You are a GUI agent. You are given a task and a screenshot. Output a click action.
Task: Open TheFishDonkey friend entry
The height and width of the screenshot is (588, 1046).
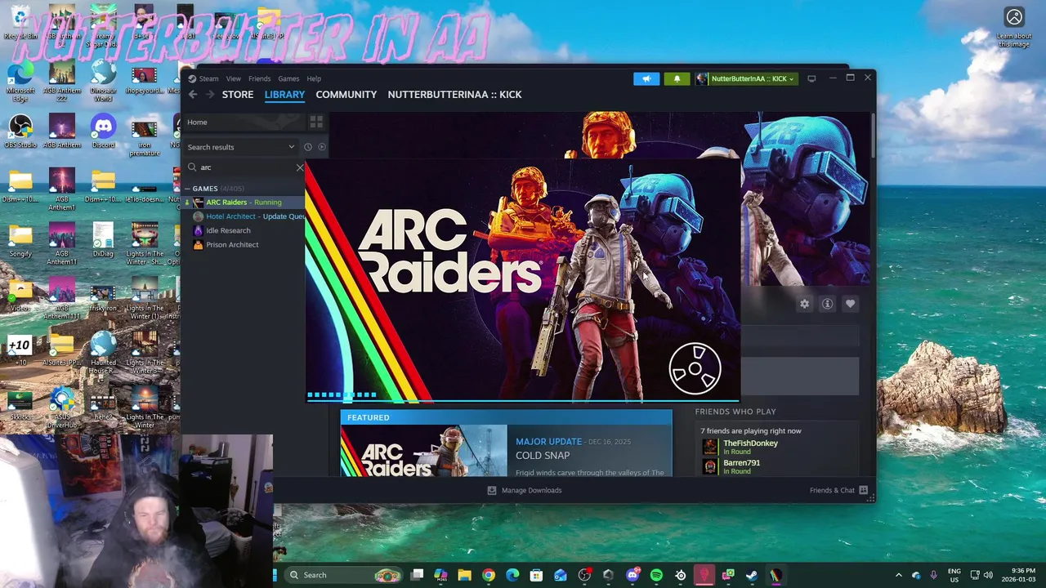[x=750, y=447]
